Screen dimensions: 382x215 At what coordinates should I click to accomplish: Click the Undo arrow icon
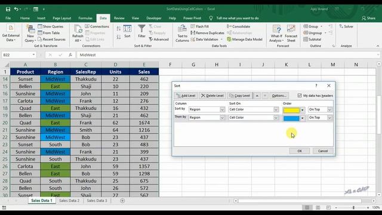click(x=16, y=9)
